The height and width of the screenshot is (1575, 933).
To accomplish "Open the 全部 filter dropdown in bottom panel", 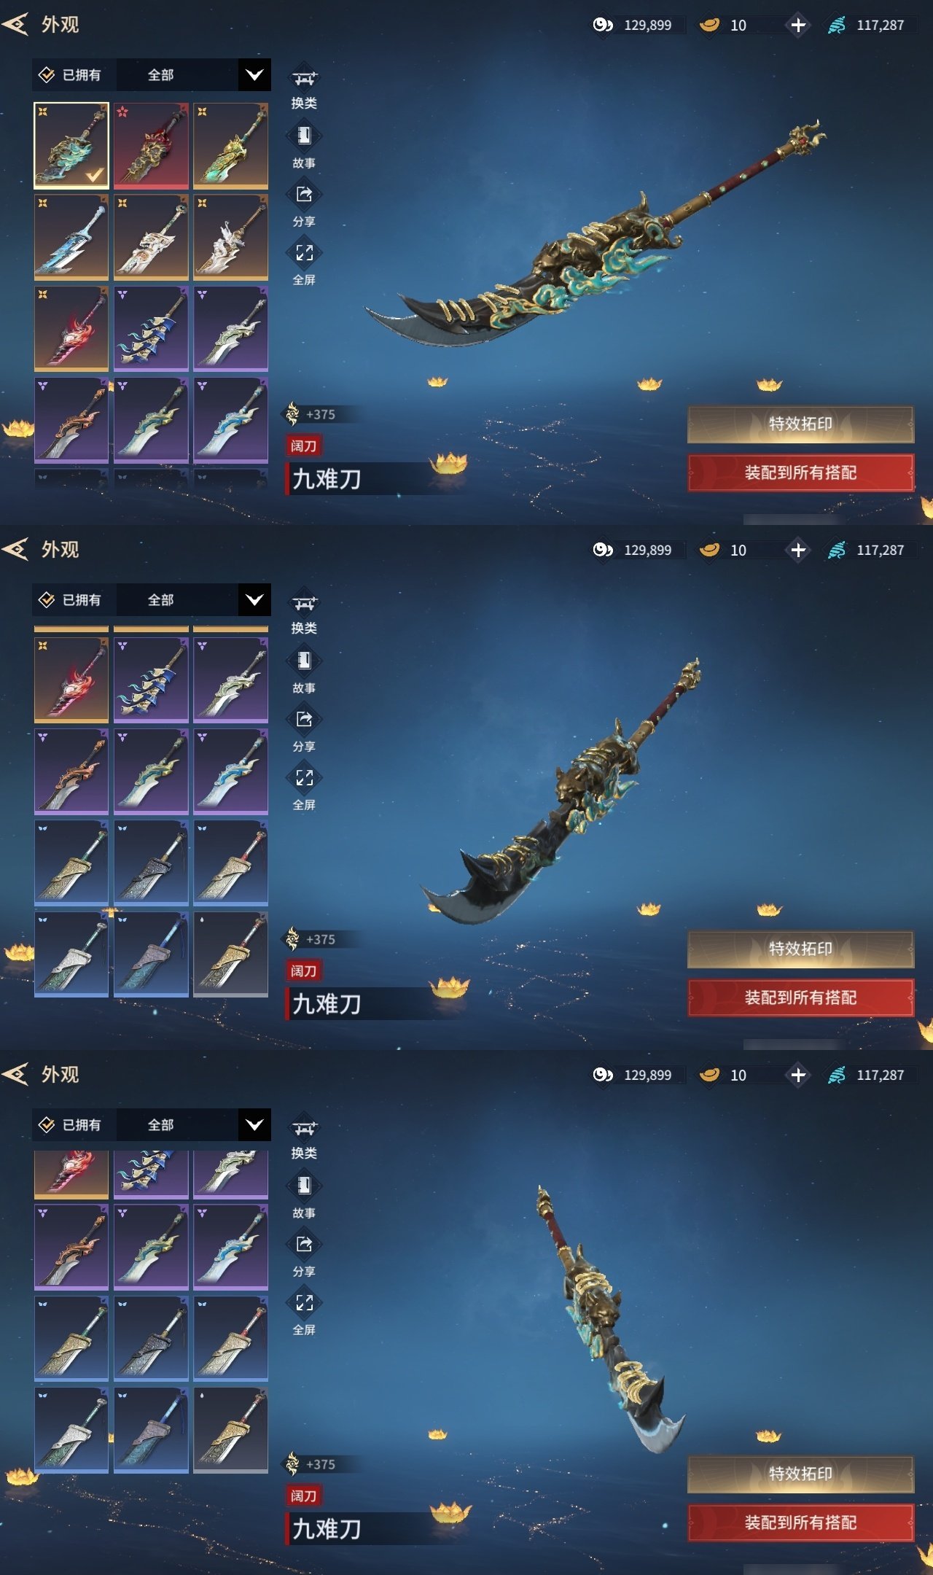I will coord(193,1125).
